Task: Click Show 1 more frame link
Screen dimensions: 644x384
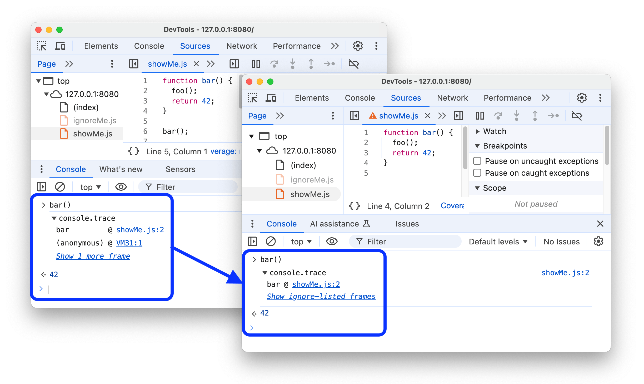Action: pyautogui.click(x=93, y=256)
